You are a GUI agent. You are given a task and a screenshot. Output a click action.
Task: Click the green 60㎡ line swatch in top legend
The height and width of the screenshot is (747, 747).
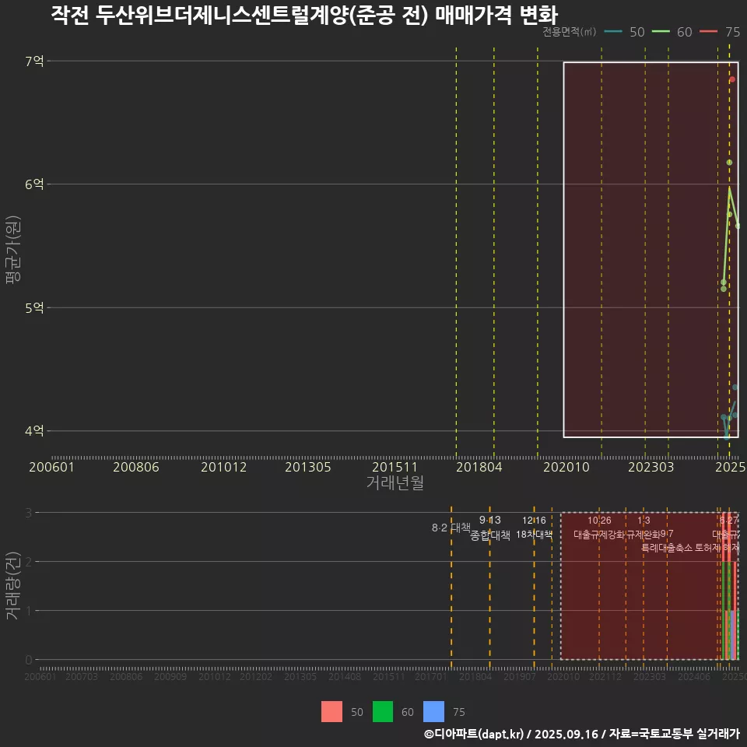click(661, 32)
